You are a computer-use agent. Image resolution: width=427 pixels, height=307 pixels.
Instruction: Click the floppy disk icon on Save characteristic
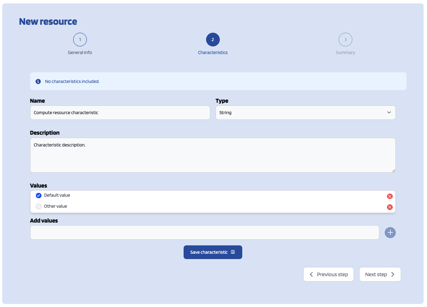(x=233, y=252)
